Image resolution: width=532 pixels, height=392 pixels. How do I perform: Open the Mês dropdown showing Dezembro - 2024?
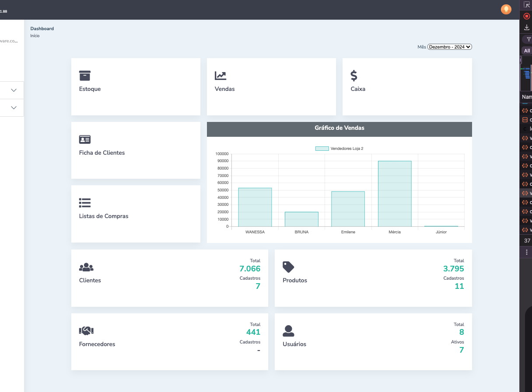pos(449,47)
